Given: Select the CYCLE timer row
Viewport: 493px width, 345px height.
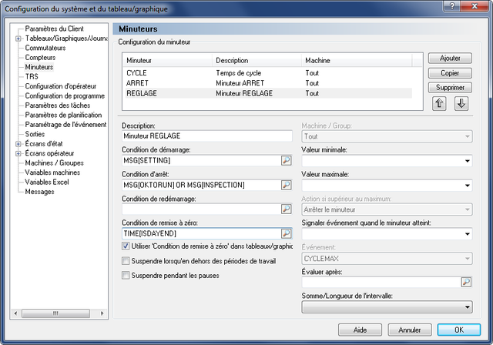Looking at the screenshot, I should (x=269, y=73).
